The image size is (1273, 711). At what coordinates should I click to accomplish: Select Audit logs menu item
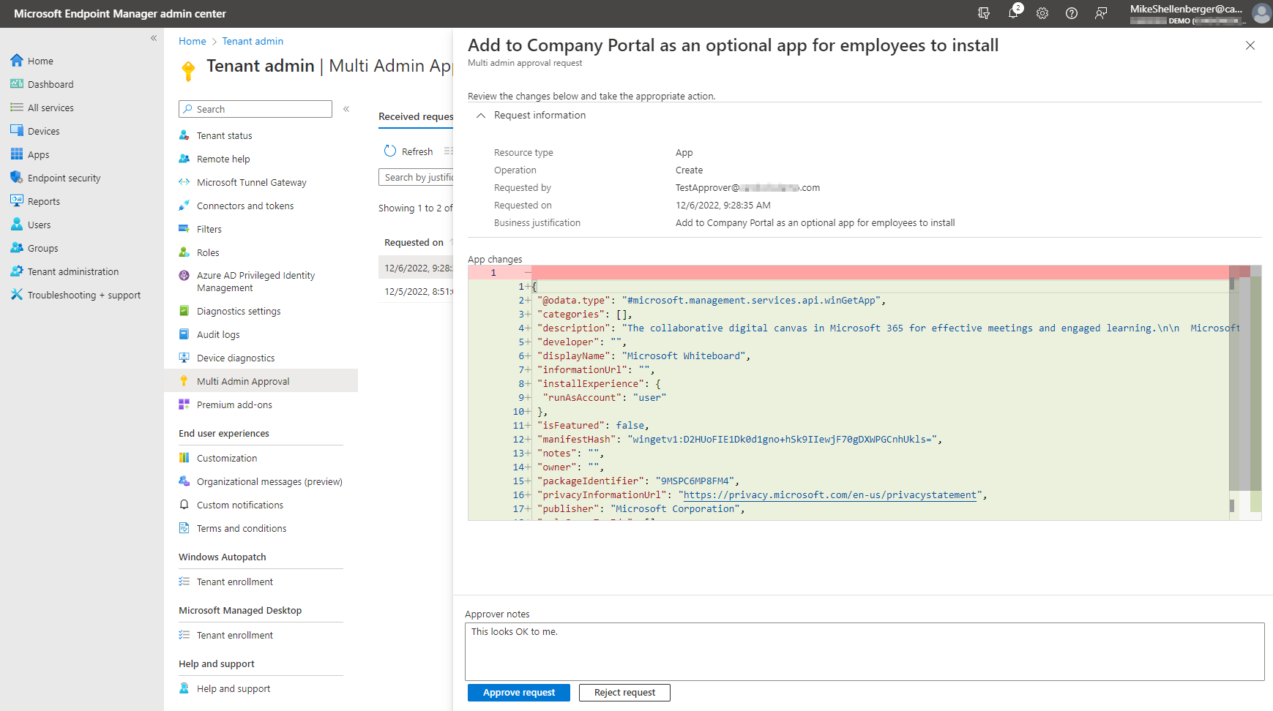(218, 334)
